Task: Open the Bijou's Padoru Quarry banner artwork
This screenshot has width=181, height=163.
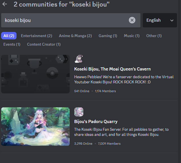Action: [x=35, y=126]
